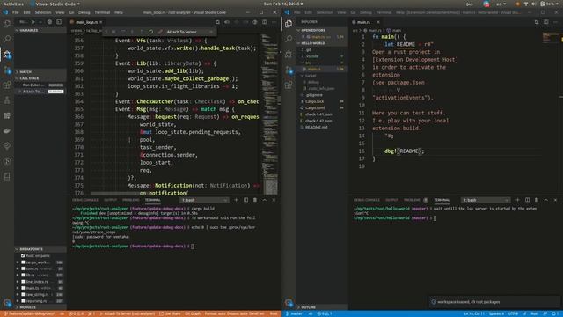Split editor icon in right window main.rs

coord(545,22)
